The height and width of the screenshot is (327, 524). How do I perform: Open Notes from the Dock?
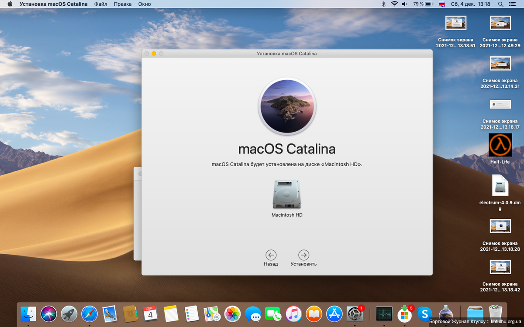pyautogui.click(x=171, y=313)
